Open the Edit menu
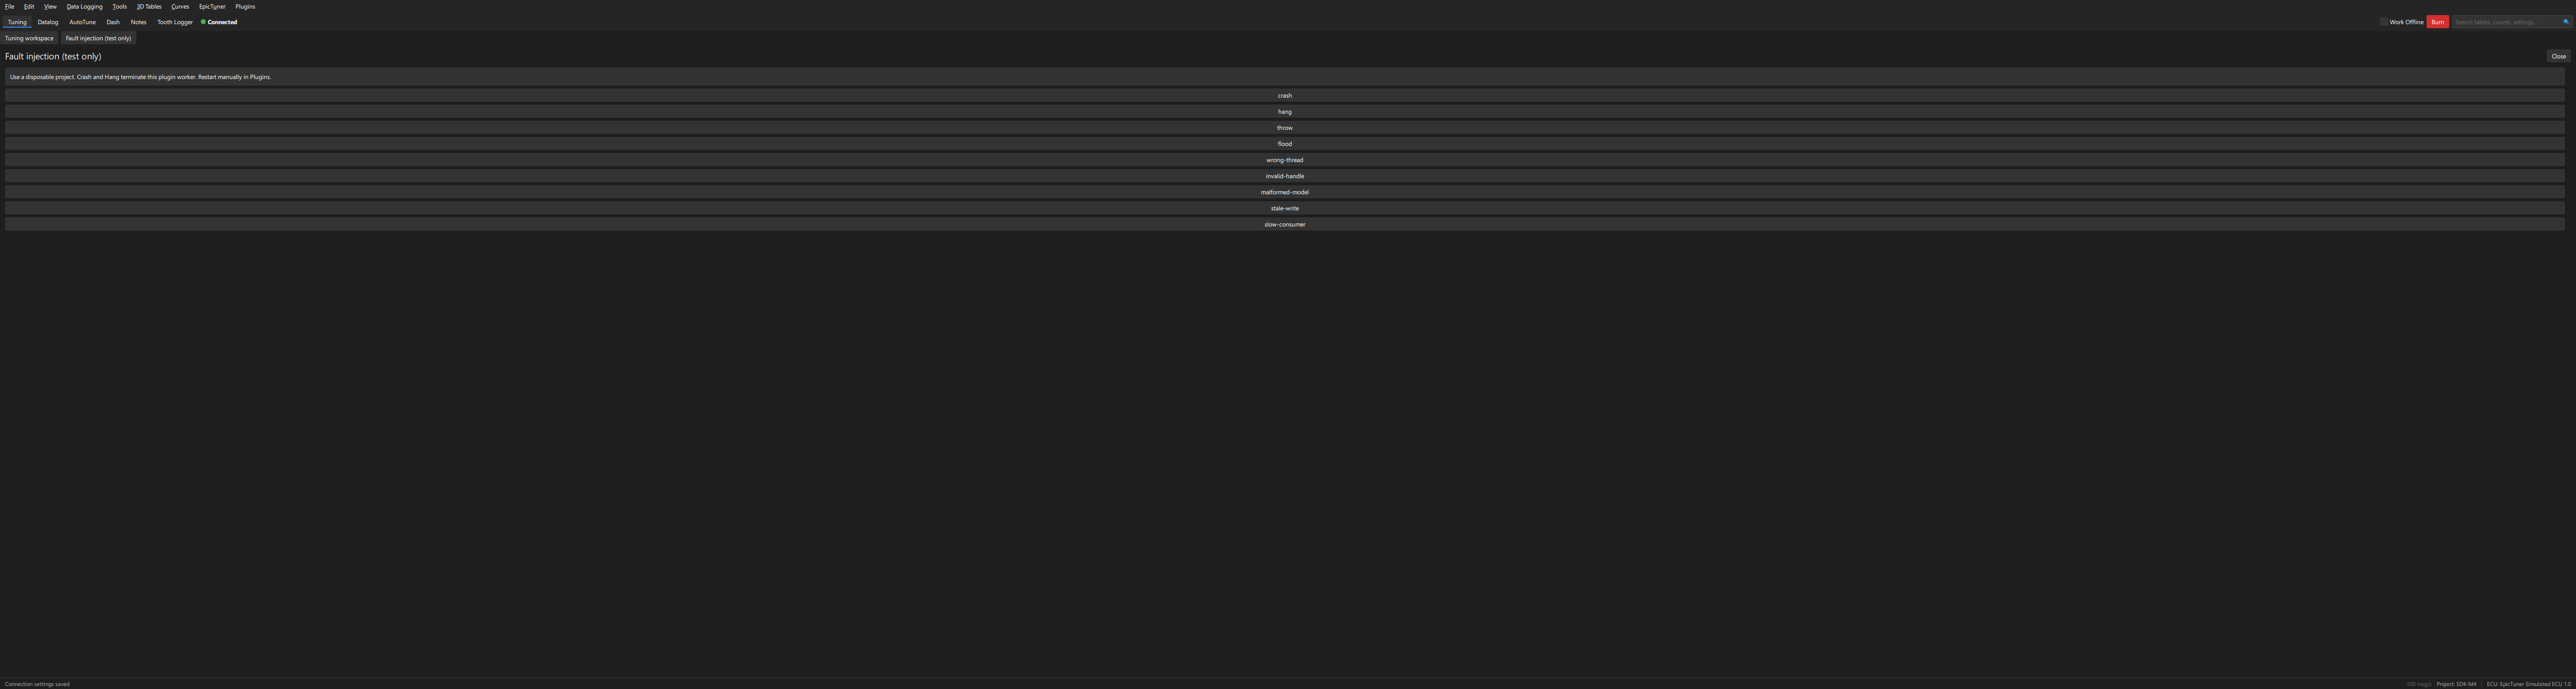 tap(29, 6)
